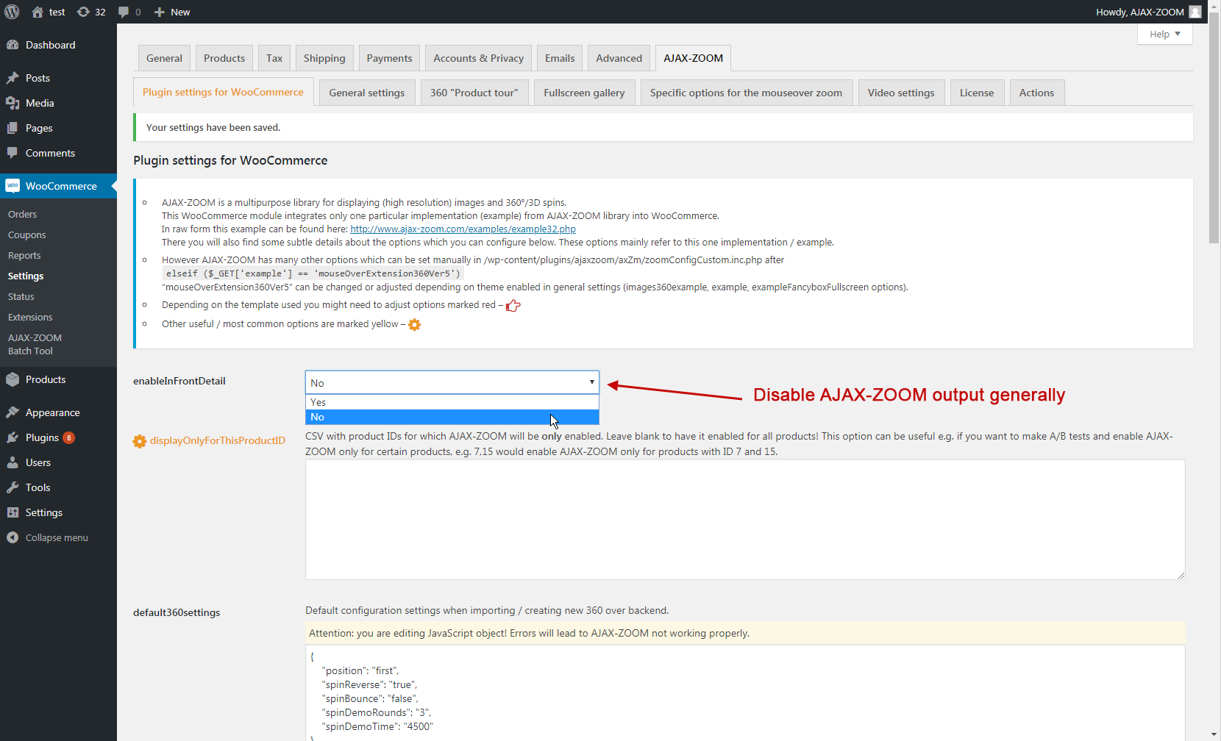Open AJAX-ZOOM Batch Tool submenu item
1221x741 pixels.
click(x=35, y=344)
